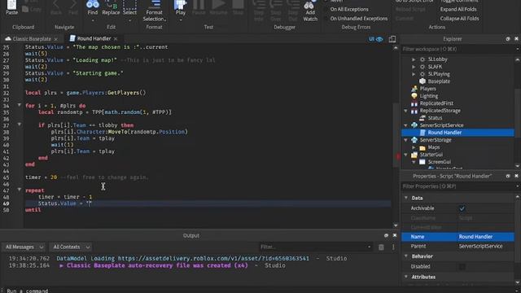521x293 pixels.
Task: Click the Resume test icon
Action: (x=218, y=4)
